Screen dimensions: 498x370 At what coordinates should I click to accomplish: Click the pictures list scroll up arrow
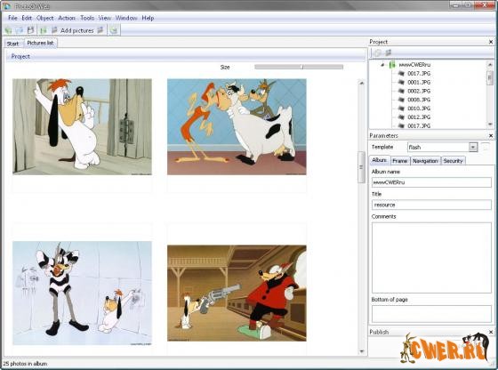pos(361,84)
